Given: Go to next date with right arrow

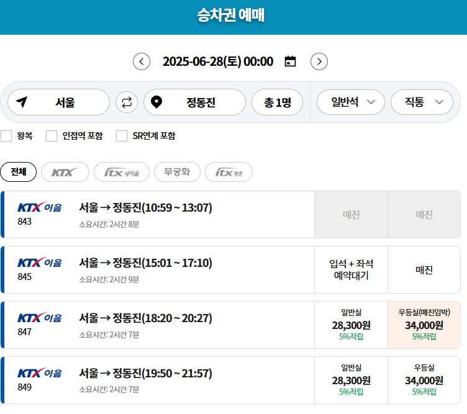Looking at the screenshot, I should point(319,61).
